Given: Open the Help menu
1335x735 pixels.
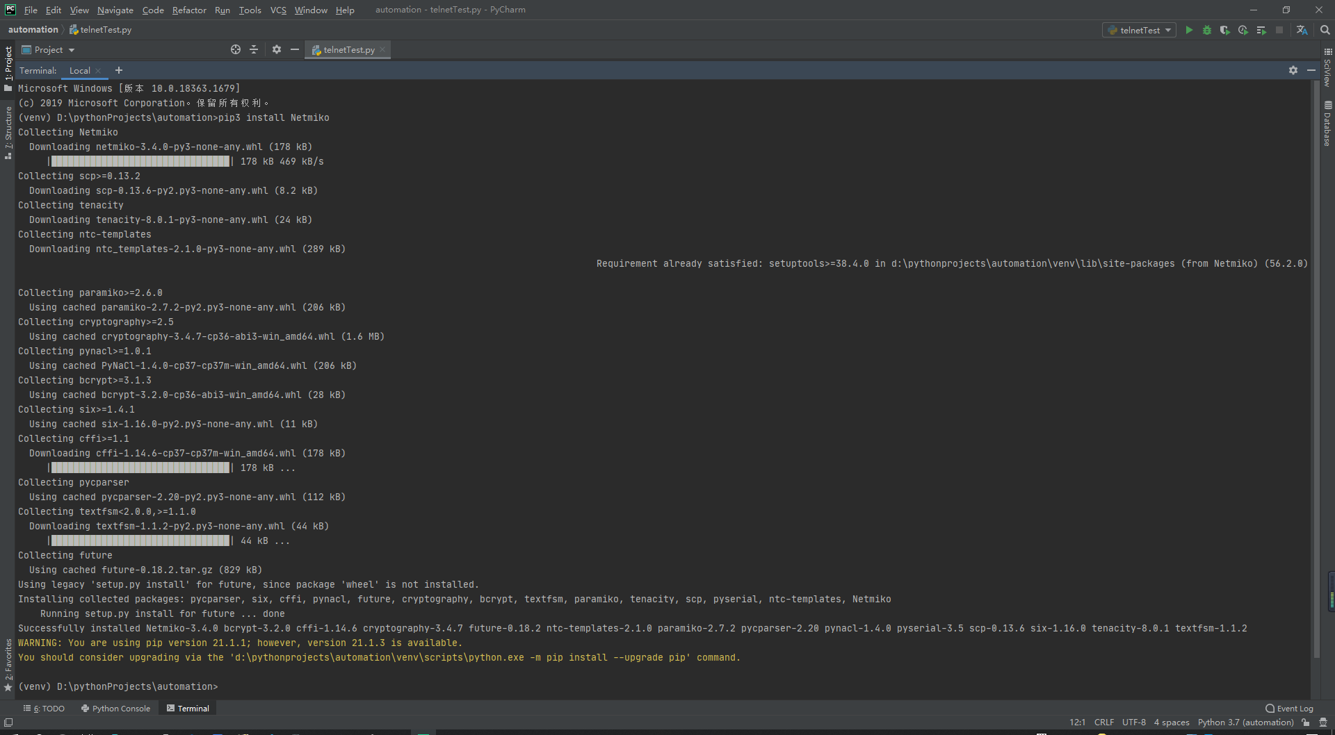Looking at the screenshot, I should click(345, 10).
